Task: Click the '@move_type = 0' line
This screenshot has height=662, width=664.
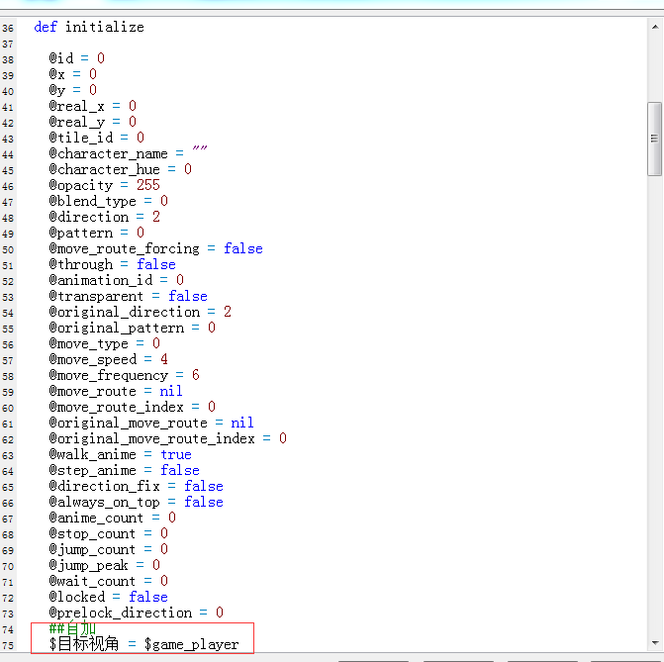Action: [105, 343]
